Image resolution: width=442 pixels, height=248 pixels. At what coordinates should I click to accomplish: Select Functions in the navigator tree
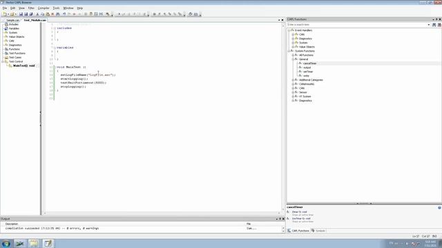pos(14,49)
